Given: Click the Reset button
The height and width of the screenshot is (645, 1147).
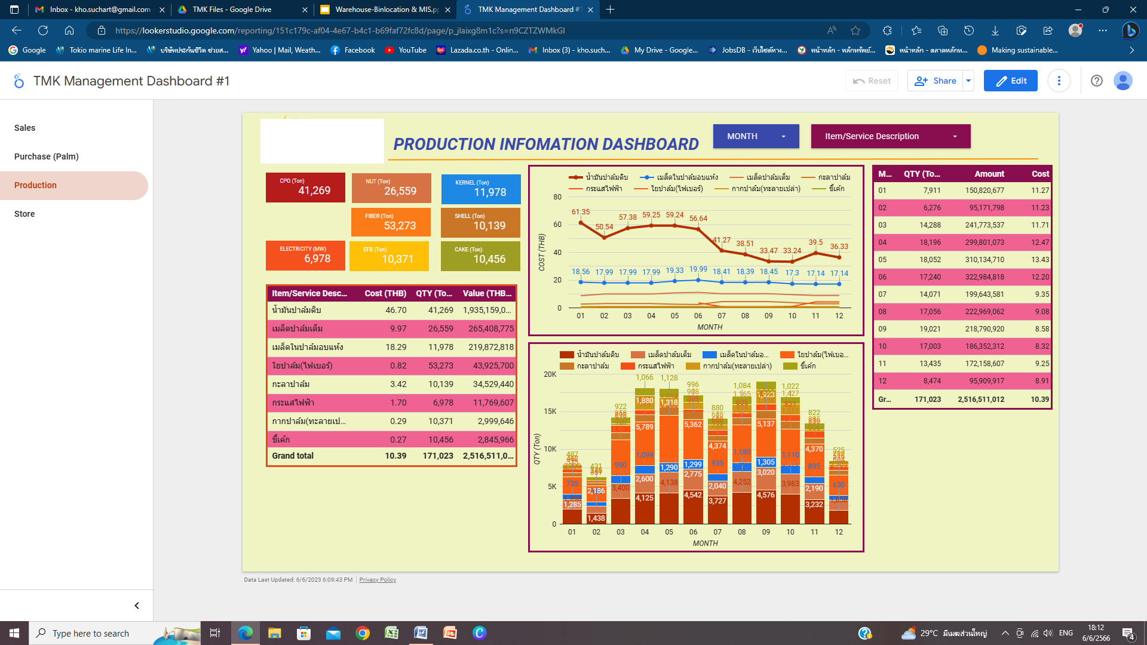Looking at the screenshot, I should coord(871,81).
